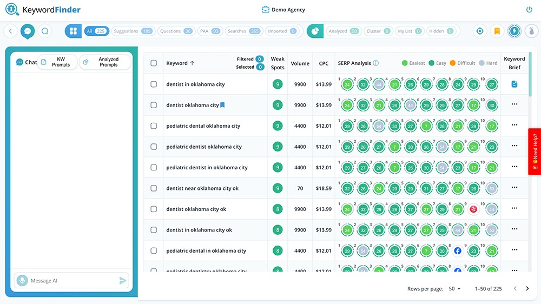Select the All 225 tab
This screenshot has width=541, height=304.
[97, 31]
